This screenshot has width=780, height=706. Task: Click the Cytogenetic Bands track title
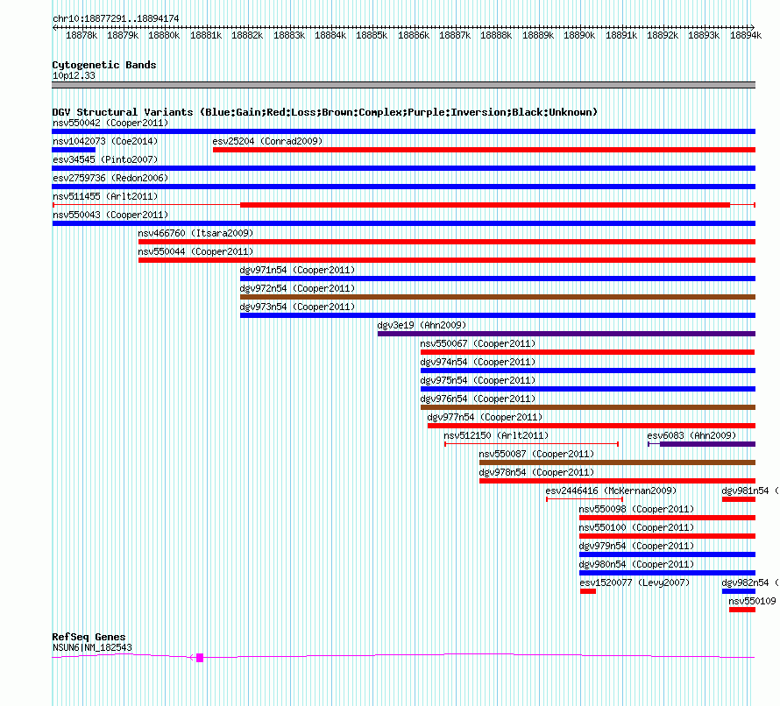pos(104,65)
